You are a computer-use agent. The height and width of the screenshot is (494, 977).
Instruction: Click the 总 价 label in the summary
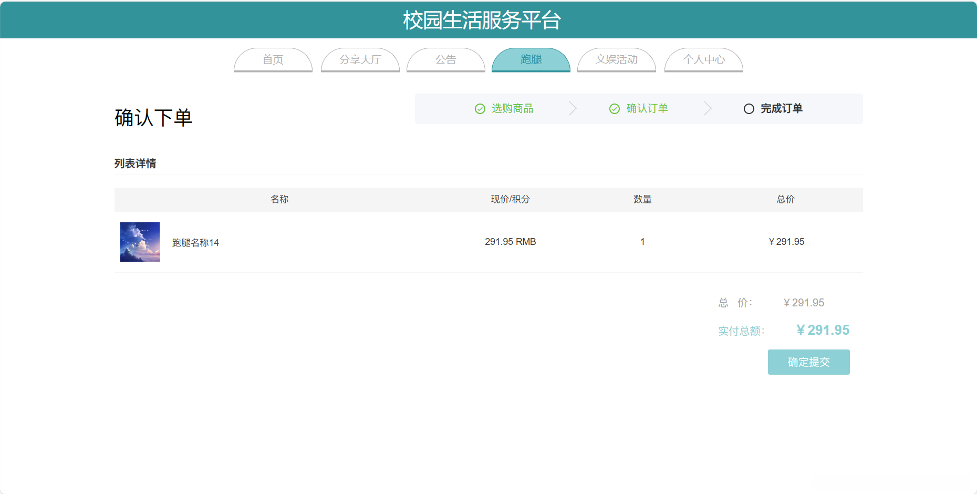pos(735,303)
